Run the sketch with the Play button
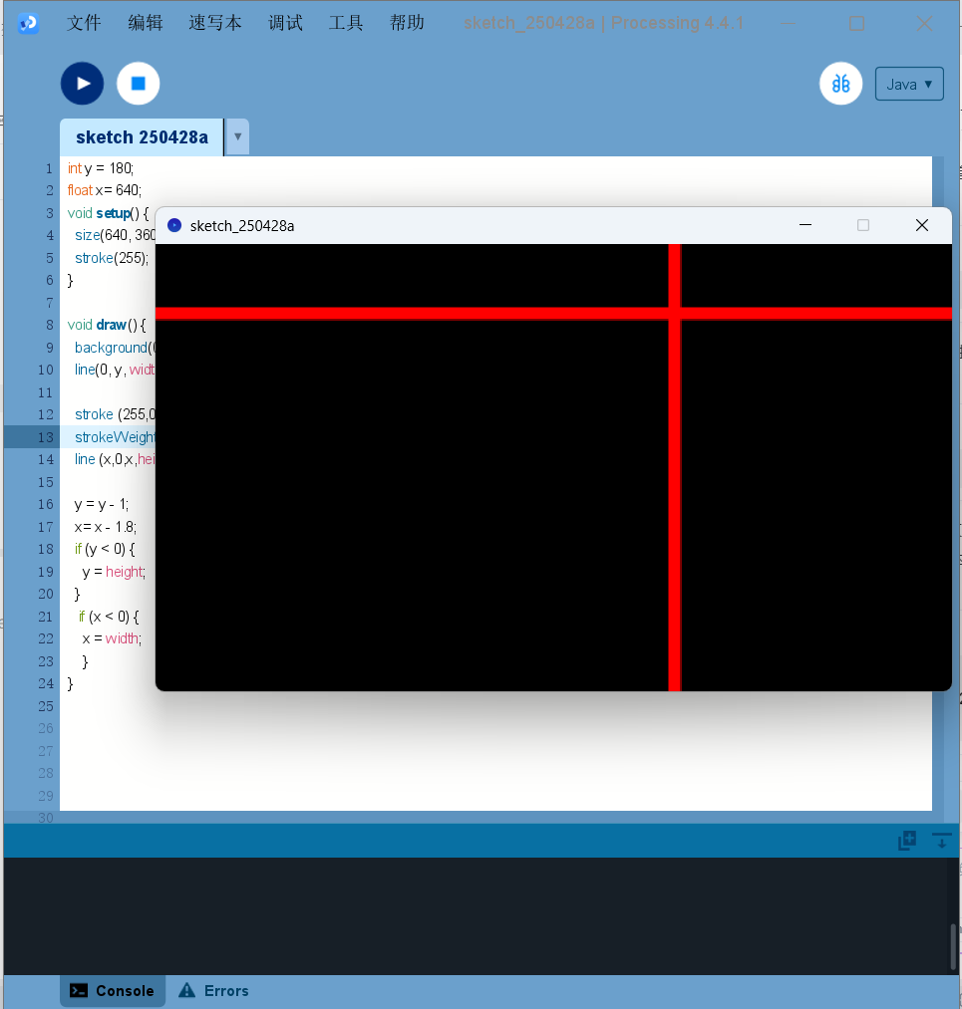Image resolution: width=962 pixels, height=1009 pixels. coord(83,84)
